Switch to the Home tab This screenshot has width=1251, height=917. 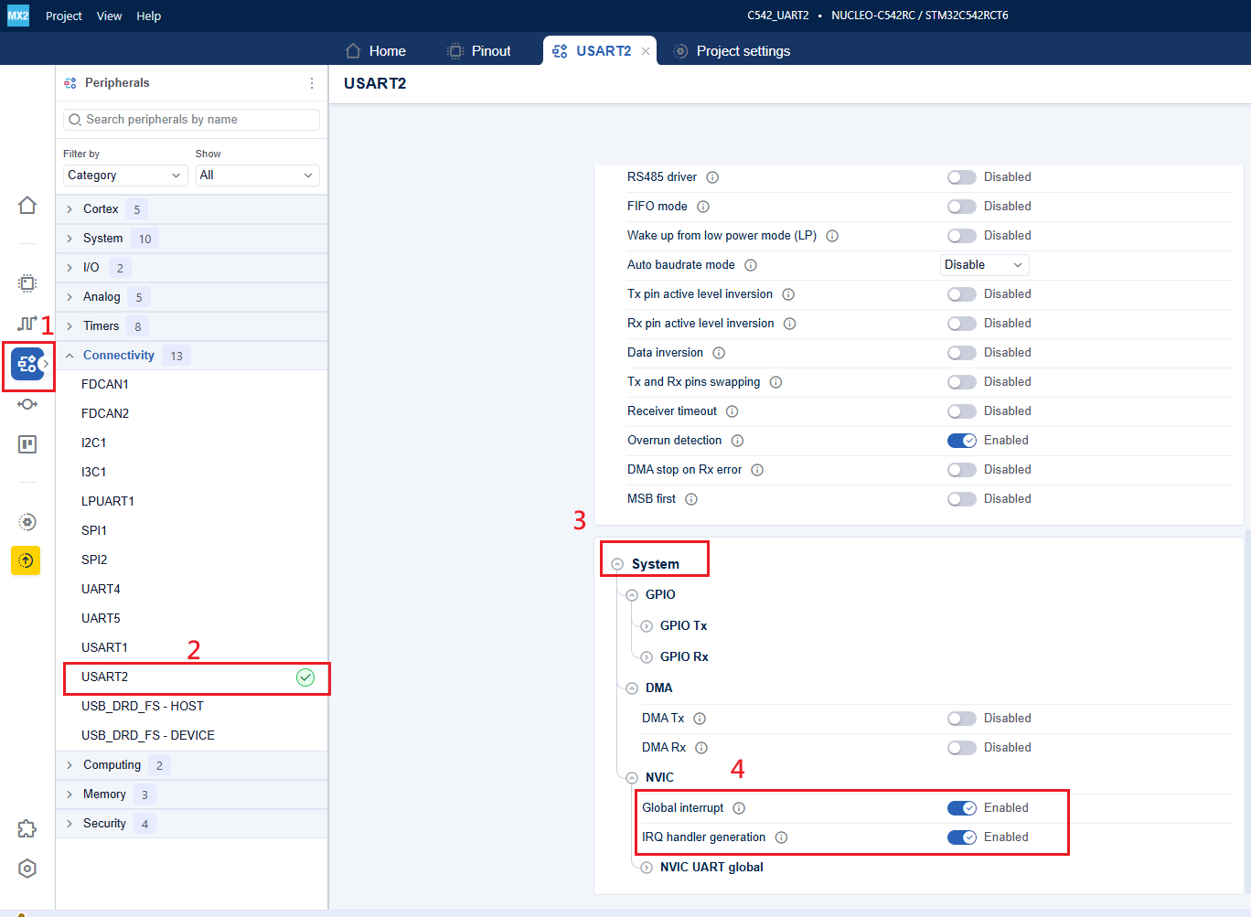[376, 51]
